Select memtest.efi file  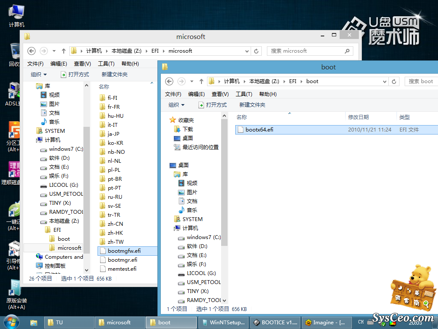(122, 269)
